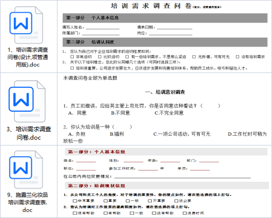
Task: Click the 岗位 blank field in first preview
Action: pos(171,33)
